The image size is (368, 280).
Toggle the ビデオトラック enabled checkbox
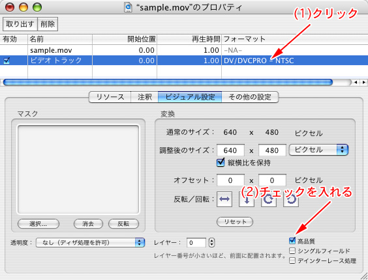(7, 61)
